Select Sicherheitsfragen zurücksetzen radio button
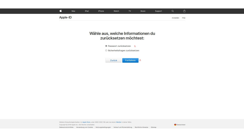The width and height of the screenshot is (244, 137). (106, 50)
